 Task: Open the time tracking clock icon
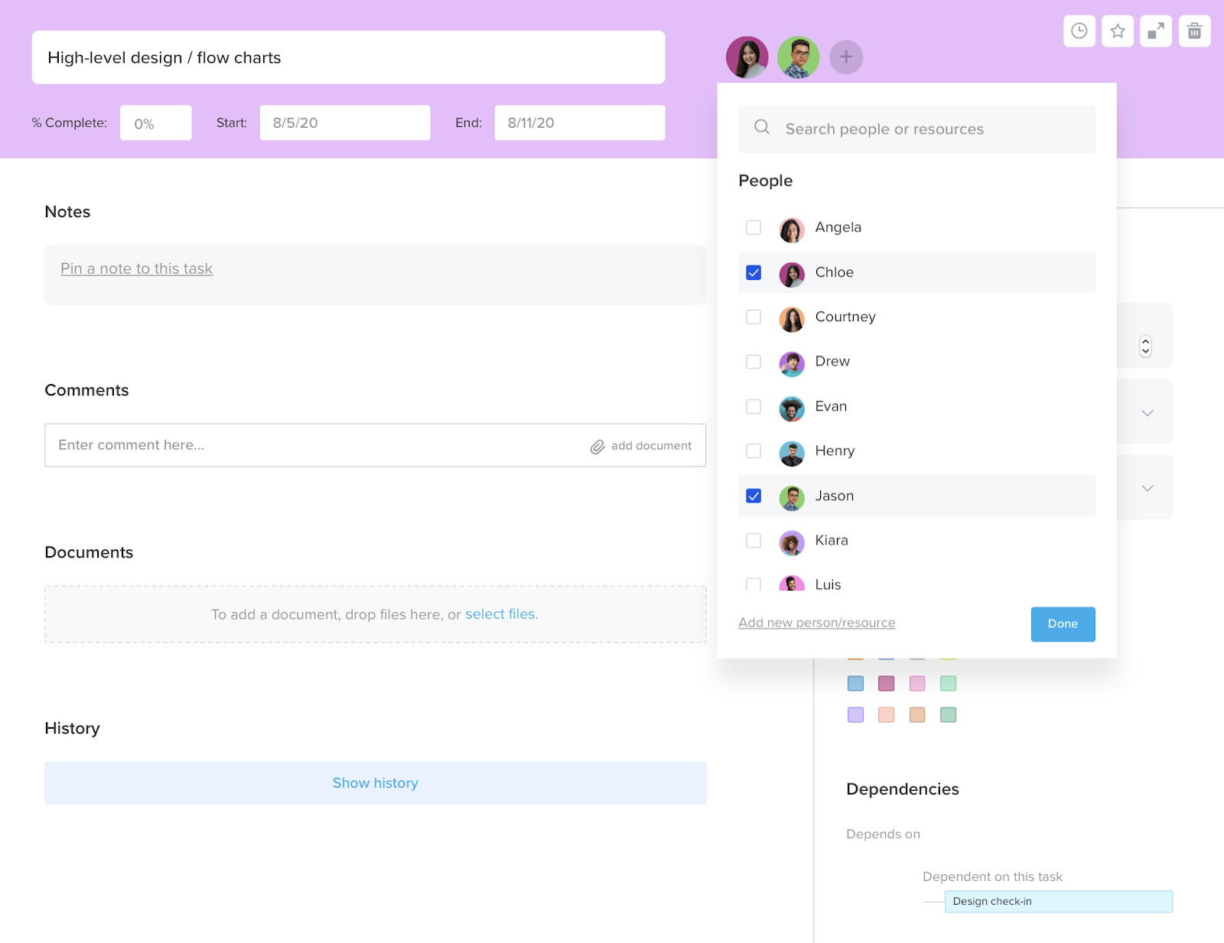point(1079,31)
